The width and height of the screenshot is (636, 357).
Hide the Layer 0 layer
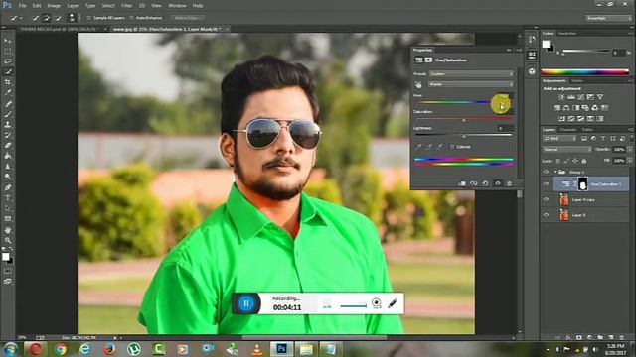tap(546, 215)
